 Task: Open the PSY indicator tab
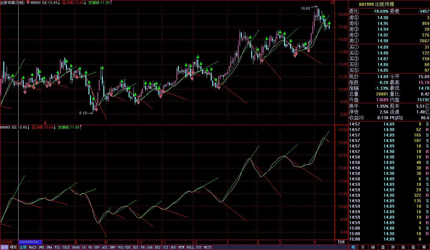coord(199,248)
